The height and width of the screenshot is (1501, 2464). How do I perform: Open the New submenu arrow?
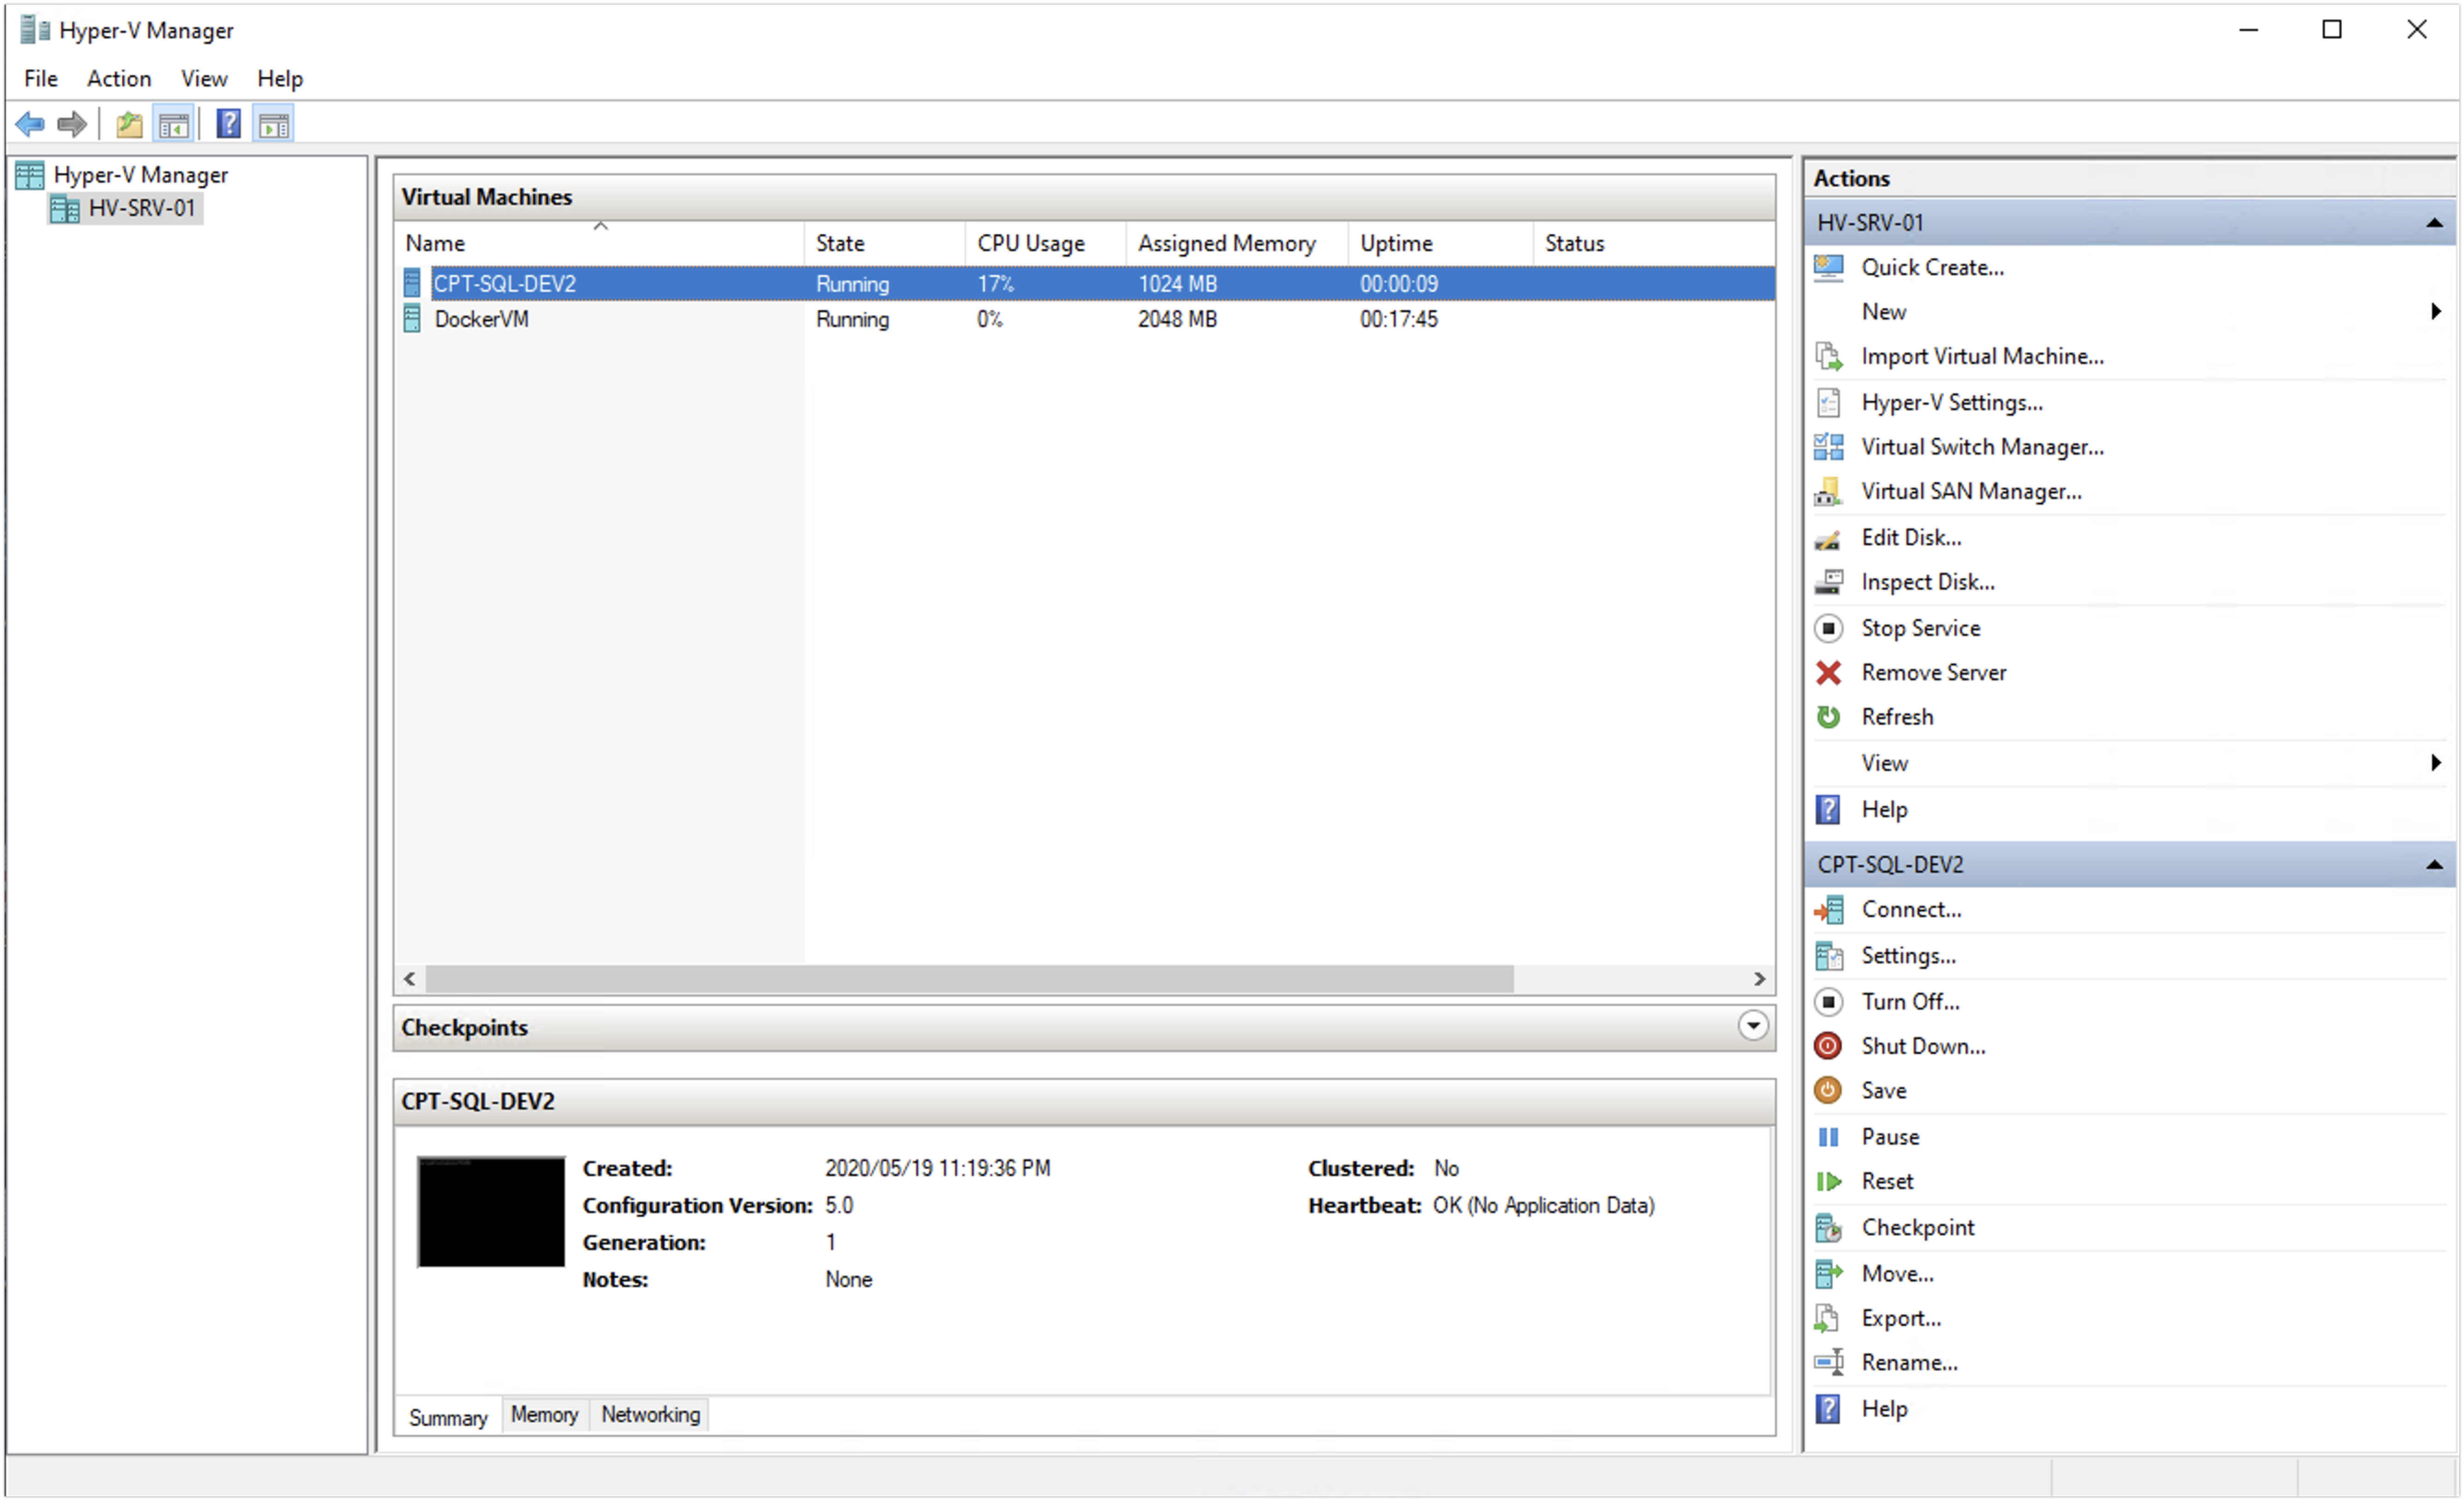click(x=2437, y=312)
